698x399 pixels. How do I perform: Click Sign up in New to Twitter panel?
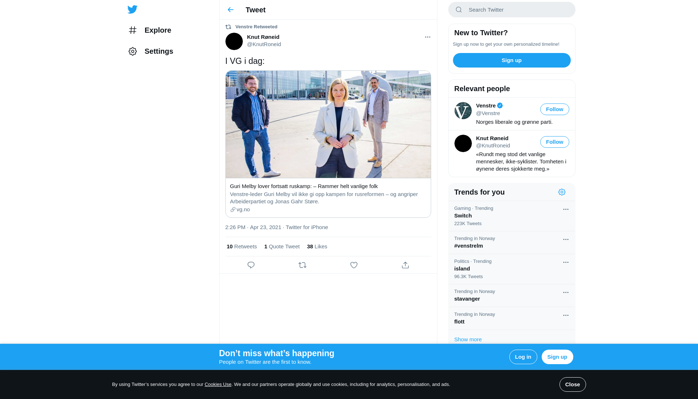click(512, 60)
